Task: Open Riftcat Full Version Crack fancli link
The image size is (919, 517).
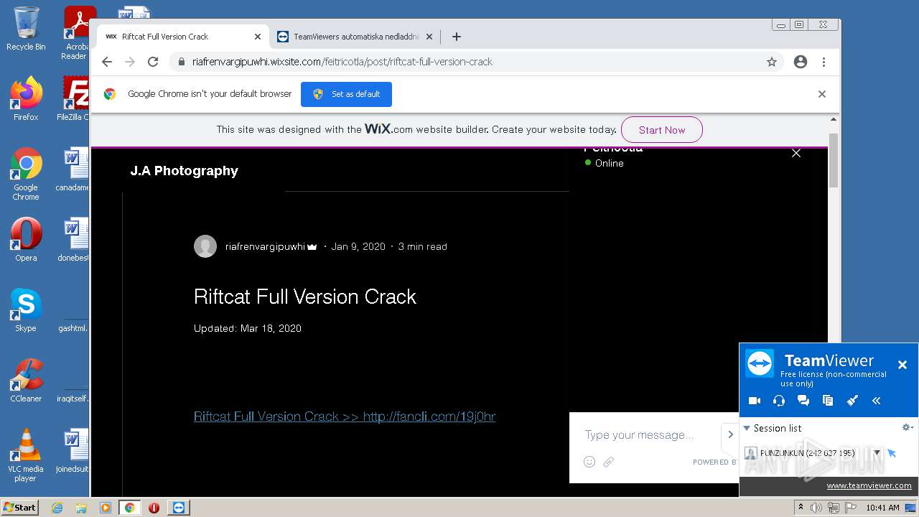Action: [345, 416]
